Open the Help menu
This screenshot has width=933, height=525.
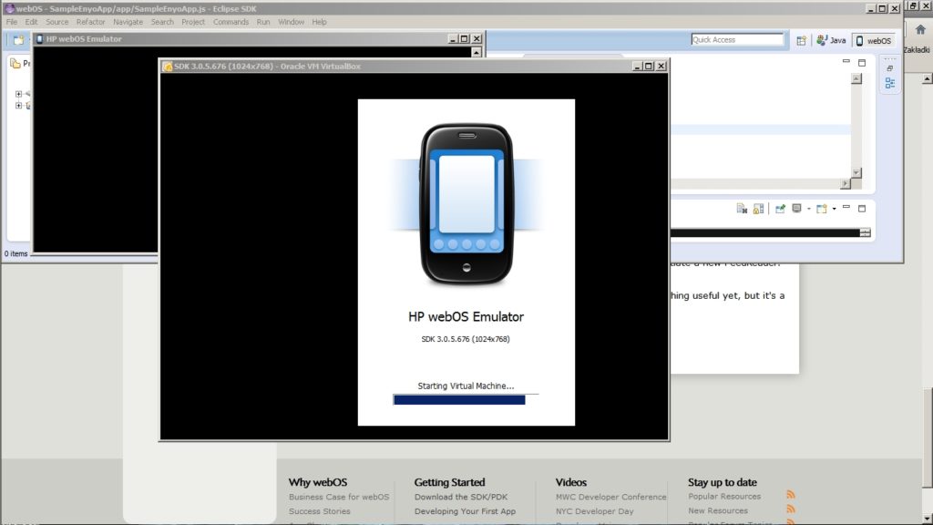pyautogui.click(x=319, y=22)
